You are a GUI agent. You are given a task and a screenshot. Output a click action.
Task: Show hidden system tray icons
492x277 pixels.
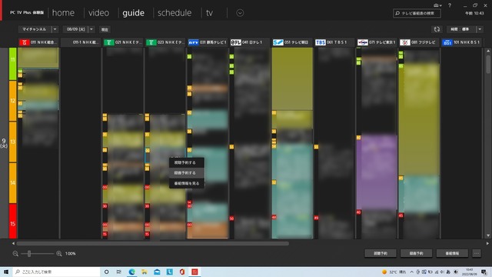(x=412, y=272)
